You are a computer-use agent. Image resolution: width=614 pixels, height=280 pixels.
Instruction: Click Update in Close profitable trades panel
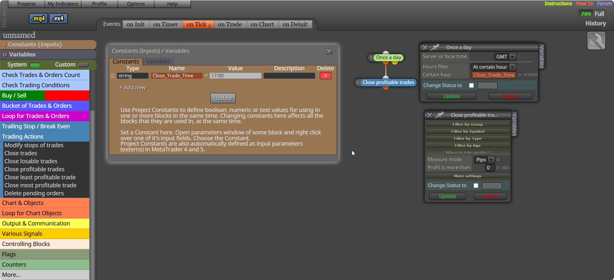point(447,196)
